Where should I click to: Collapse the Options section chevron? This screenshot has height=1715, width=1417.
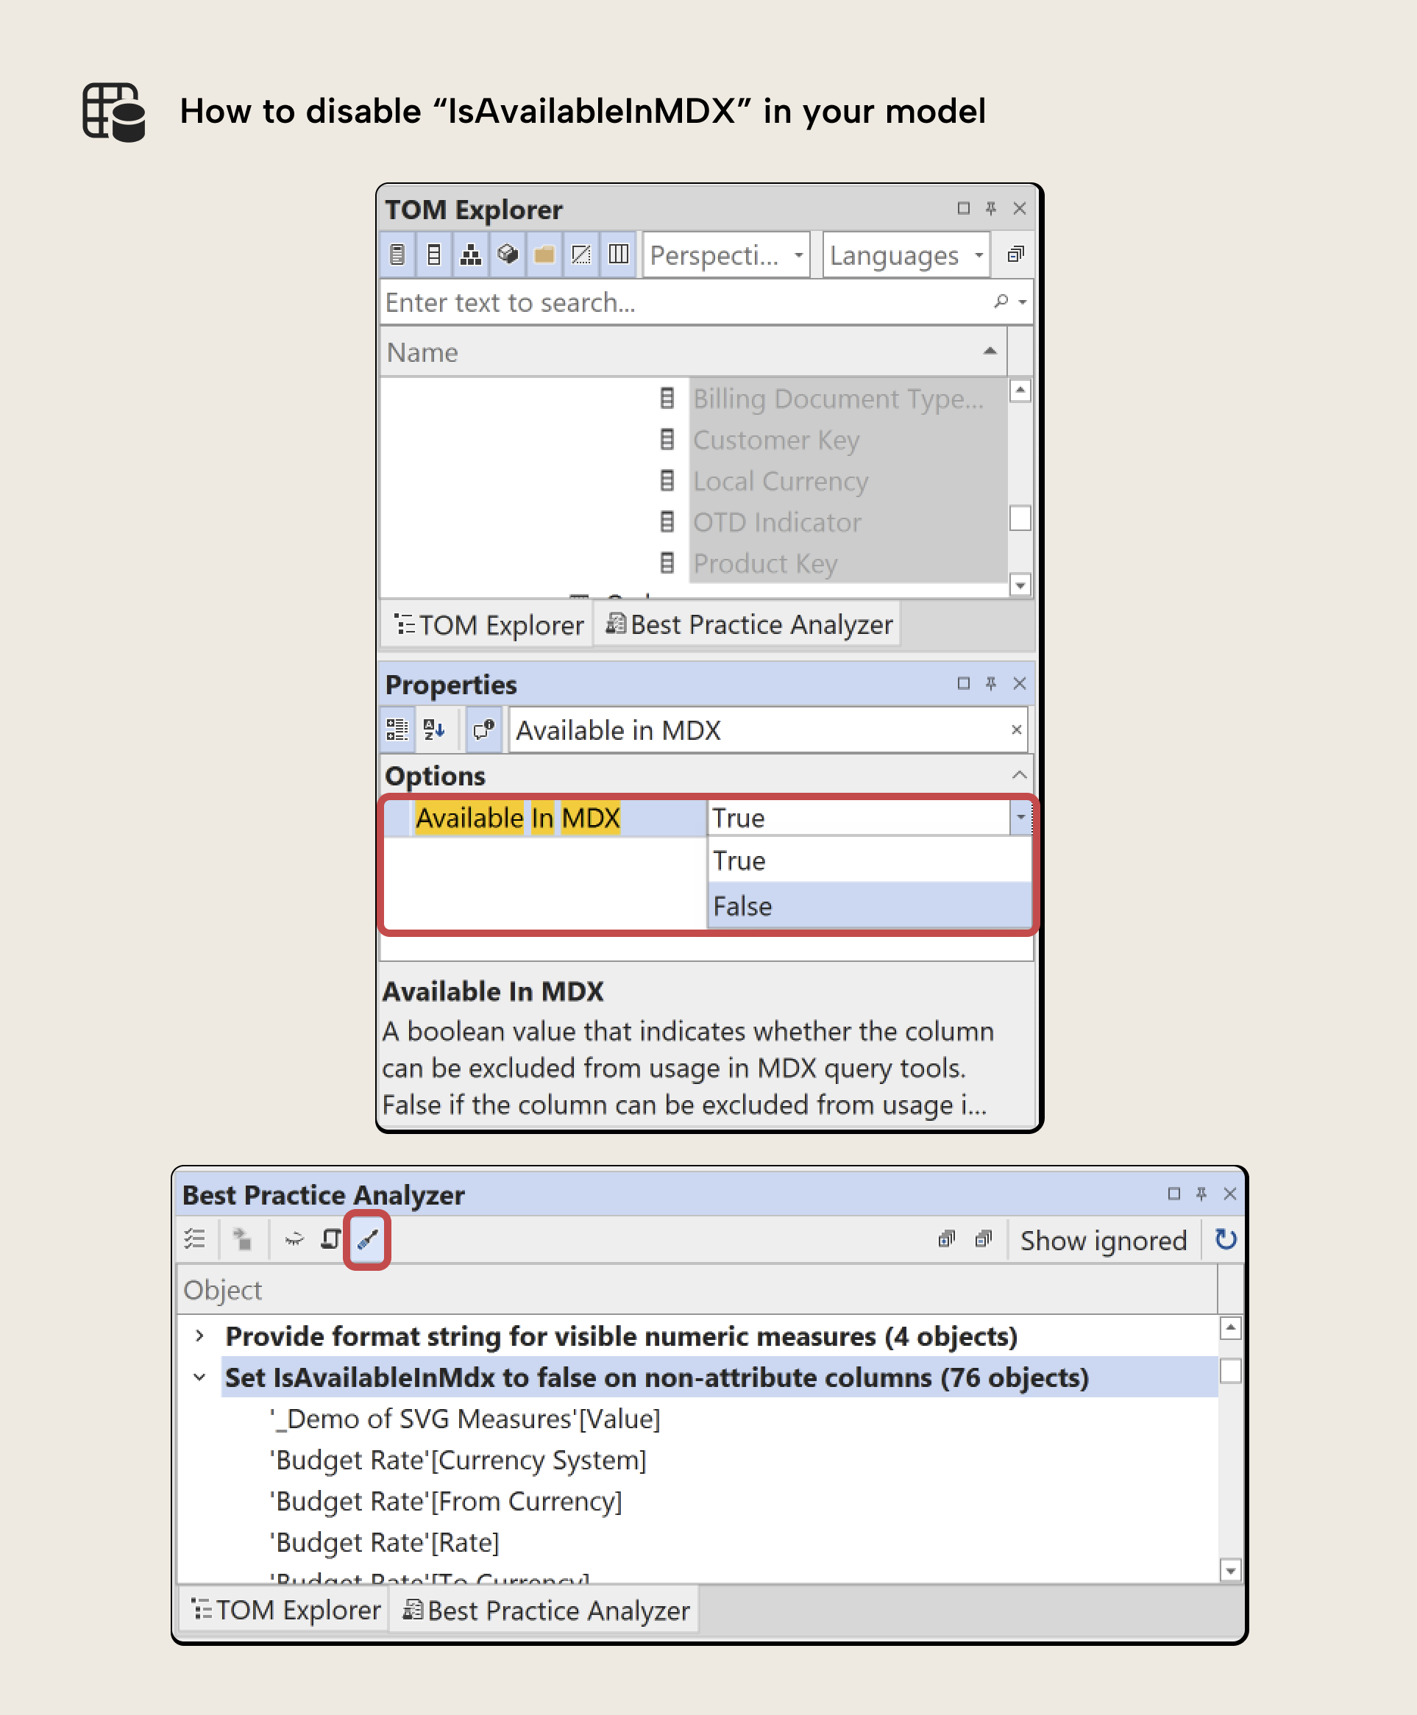click(1019, 775)
